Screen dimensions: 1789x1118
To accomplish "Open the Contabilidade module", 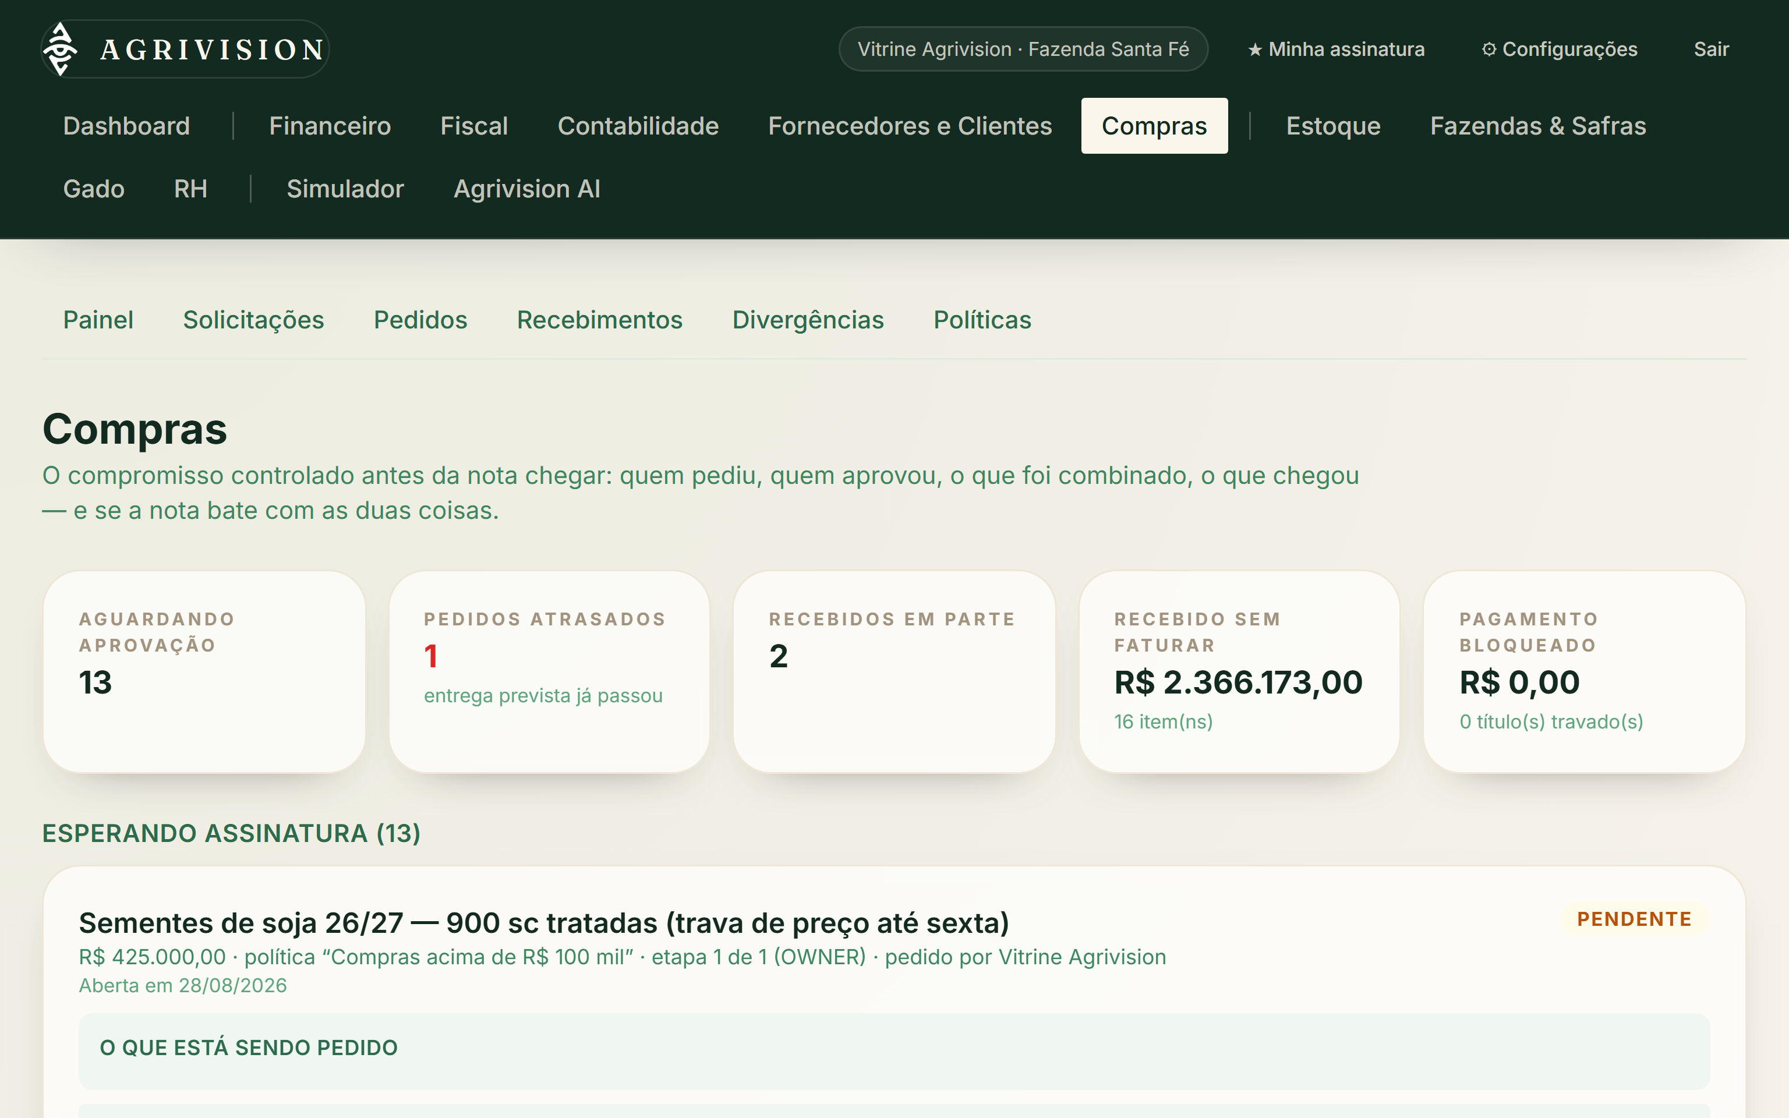I will (638, 126).
